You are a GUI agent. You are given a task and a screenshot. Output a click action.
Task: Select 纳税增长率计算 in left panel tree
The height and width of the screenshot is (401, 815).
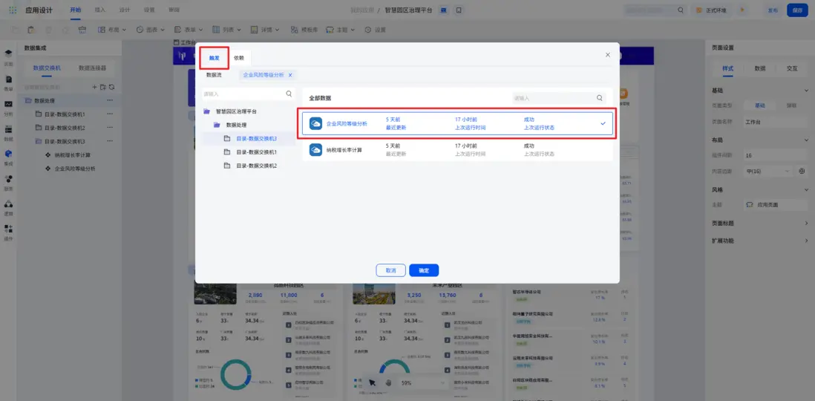[73, 155]
